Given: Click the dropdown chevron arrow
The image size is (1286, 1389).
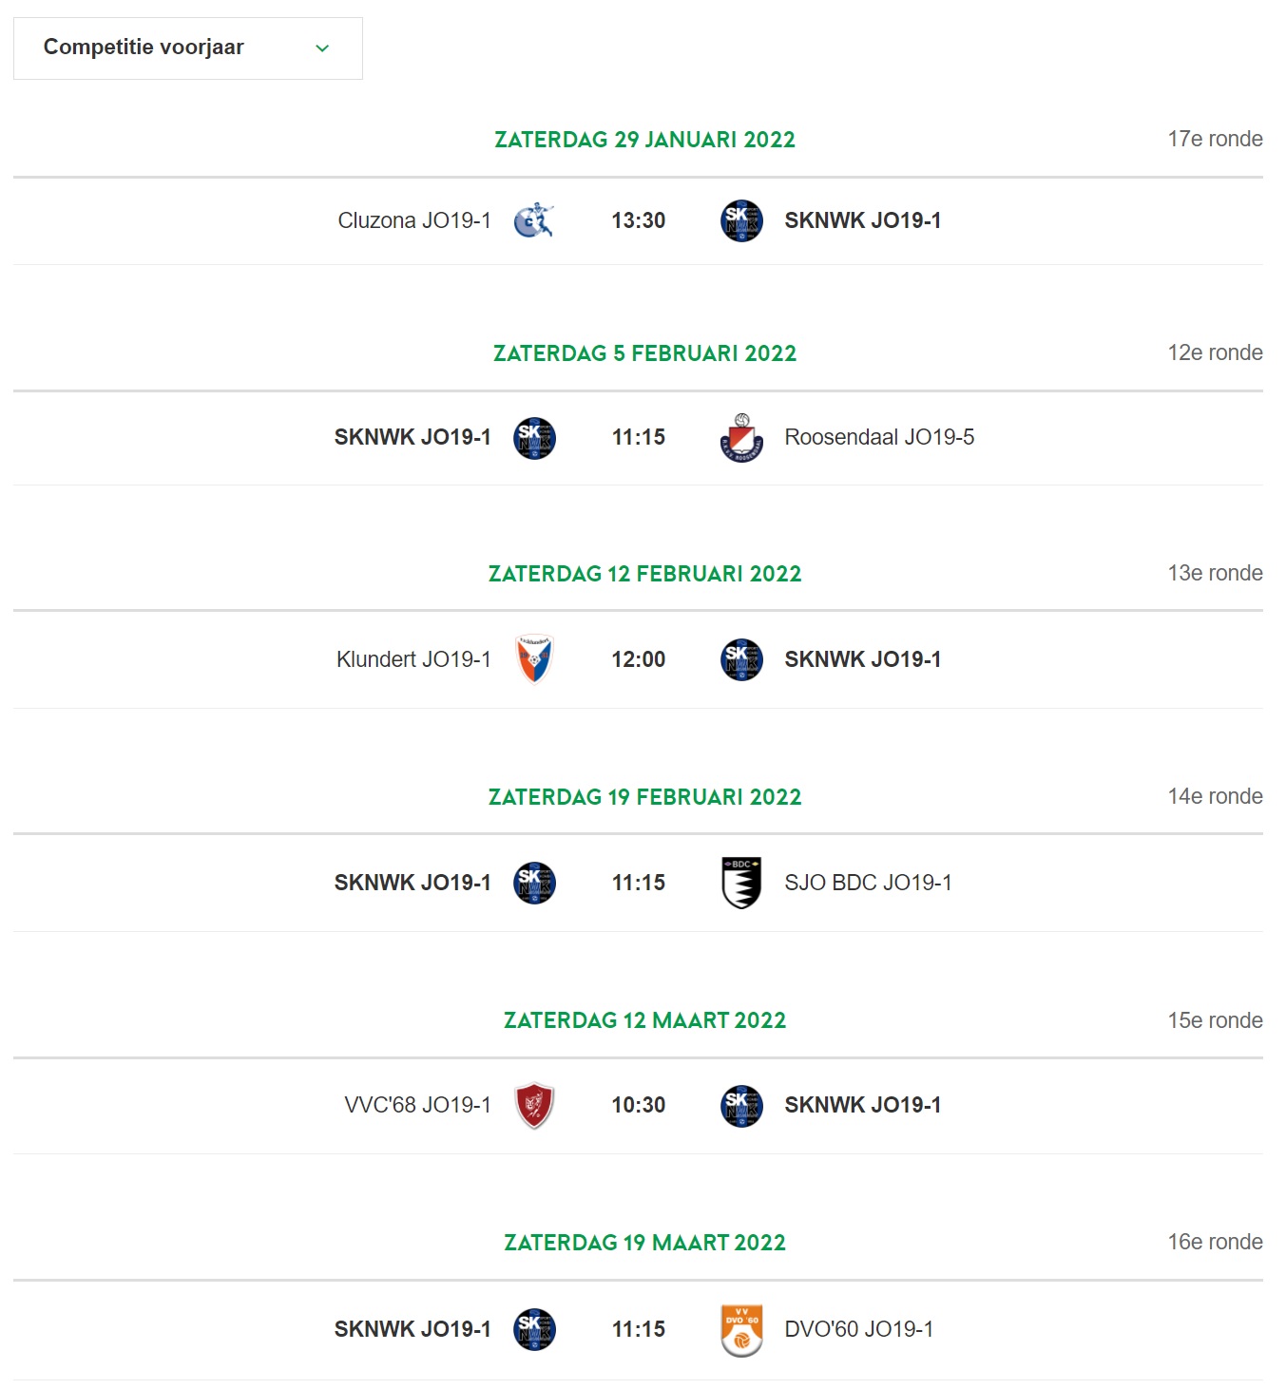Looking at the screenshot, I should (322, 48).
